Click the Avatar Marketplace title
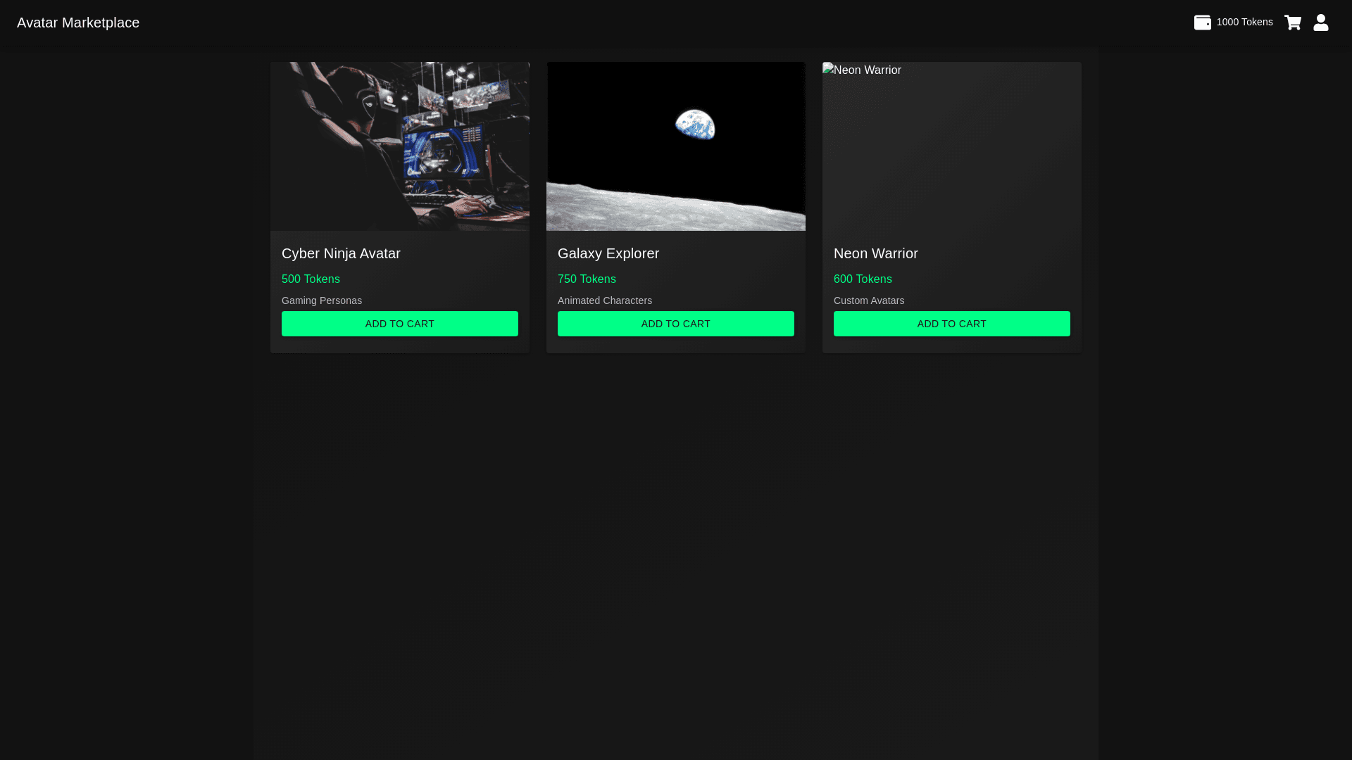Image resolution: width=1352 pixels, height=760 pixels. [78, 23]
